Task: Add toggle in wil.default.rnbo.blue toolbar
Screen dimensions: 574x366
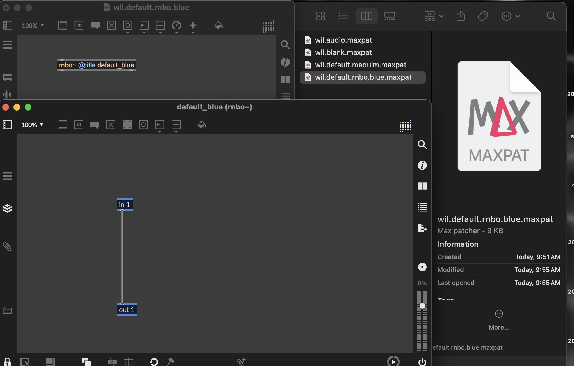Action: tap(111, 25)
